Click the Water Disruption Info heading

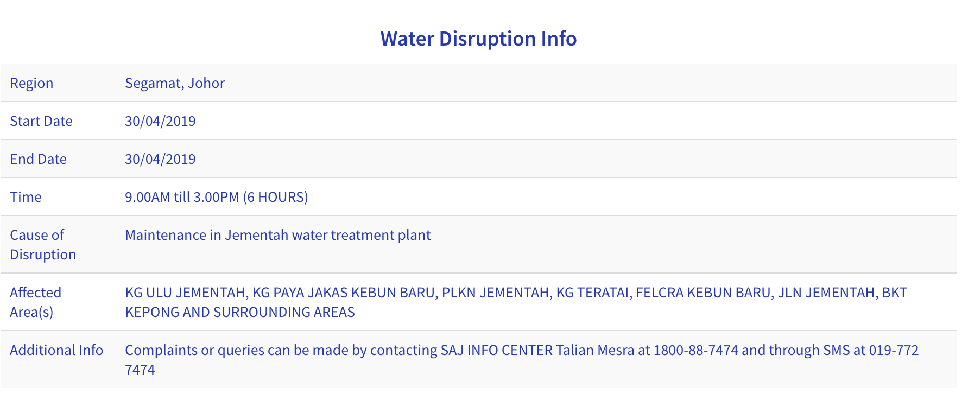click(x=478, y=39)
